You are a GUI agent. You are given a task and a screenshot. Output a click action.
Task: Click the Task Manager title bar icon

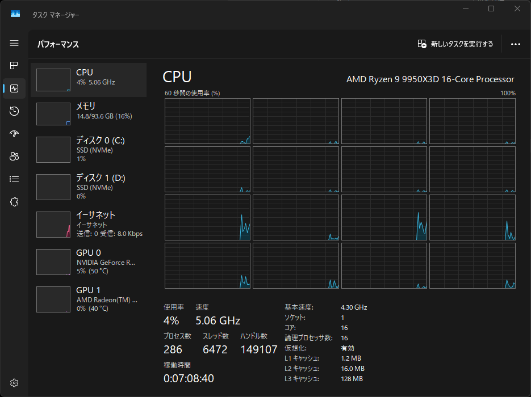[15, 14]
